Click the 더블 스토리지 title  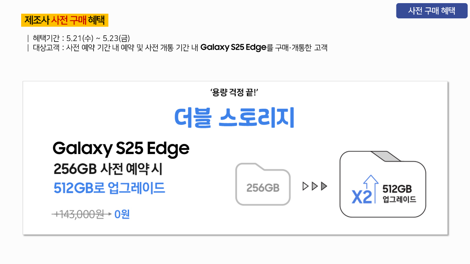tap(234, 117)
